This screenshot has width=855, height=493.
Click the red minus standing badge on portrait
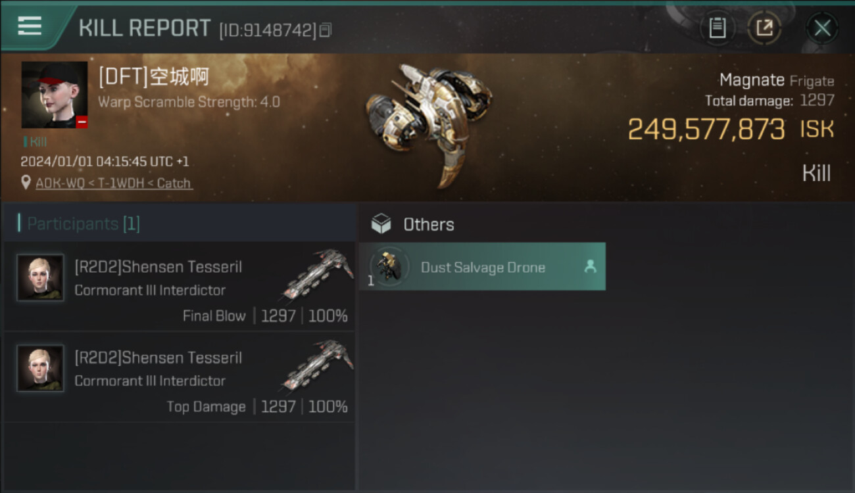pos(82,122)
